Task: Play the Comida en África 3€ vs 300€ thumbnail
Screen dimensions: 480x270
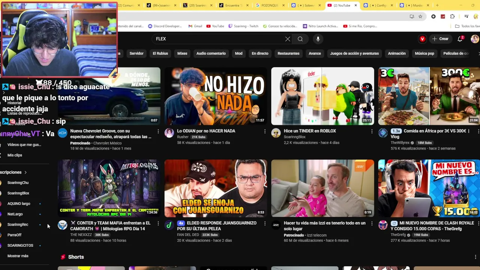Action: click(x=429, y=96)
